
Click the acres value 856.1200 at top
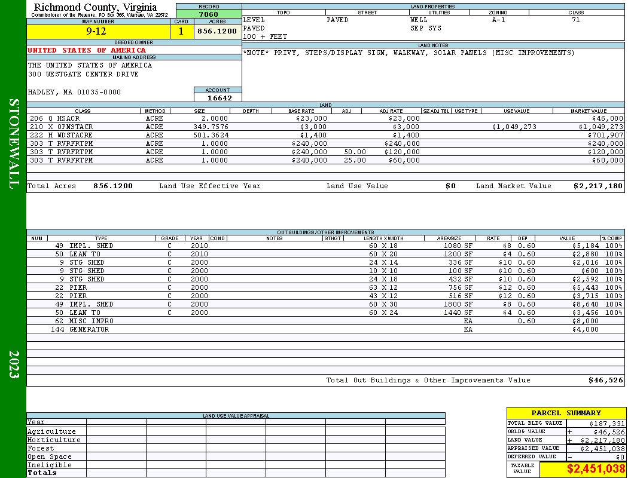(217, 31)
